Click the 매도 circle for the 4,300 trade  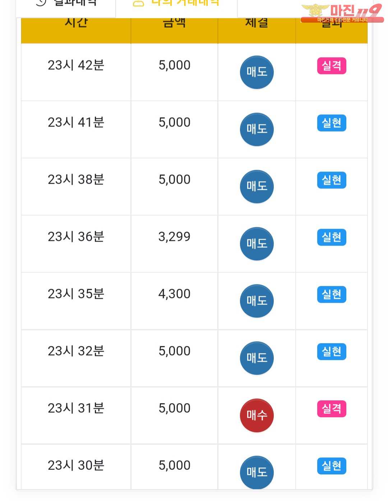point(257,301)
